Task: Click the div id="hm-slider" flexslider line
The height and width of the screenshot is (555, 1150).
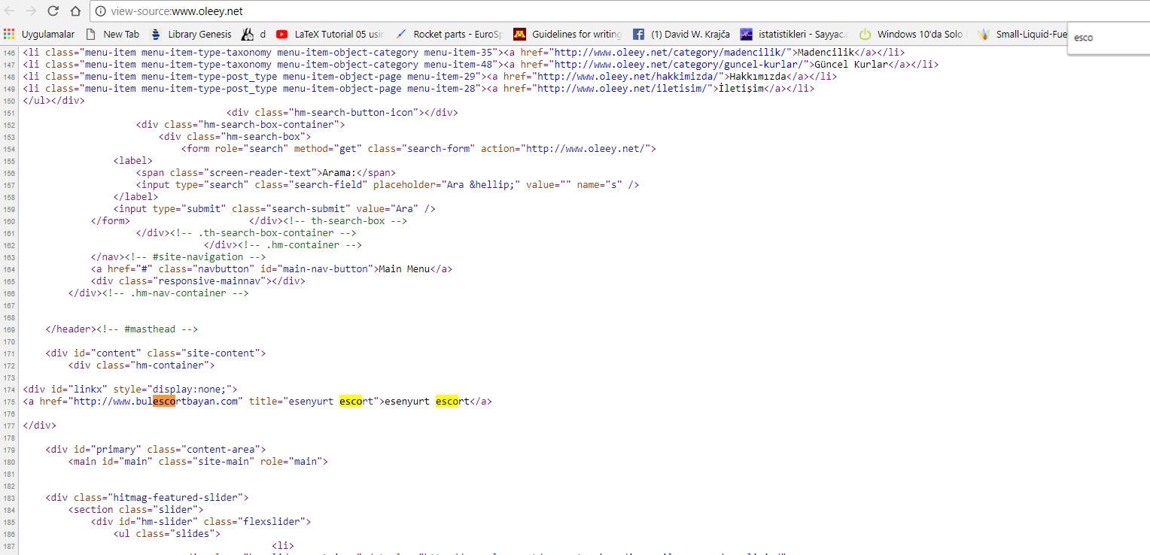Action: pos(201,522)
